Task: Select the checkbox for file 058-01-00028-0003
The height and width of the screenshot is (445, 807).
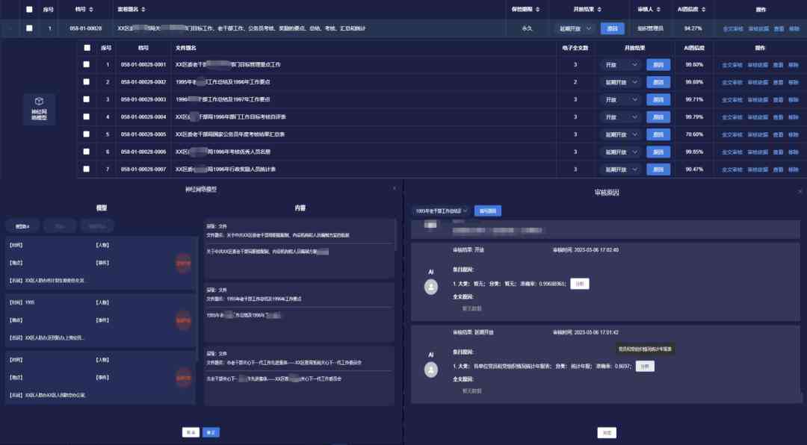Action: tap(87, 99)
